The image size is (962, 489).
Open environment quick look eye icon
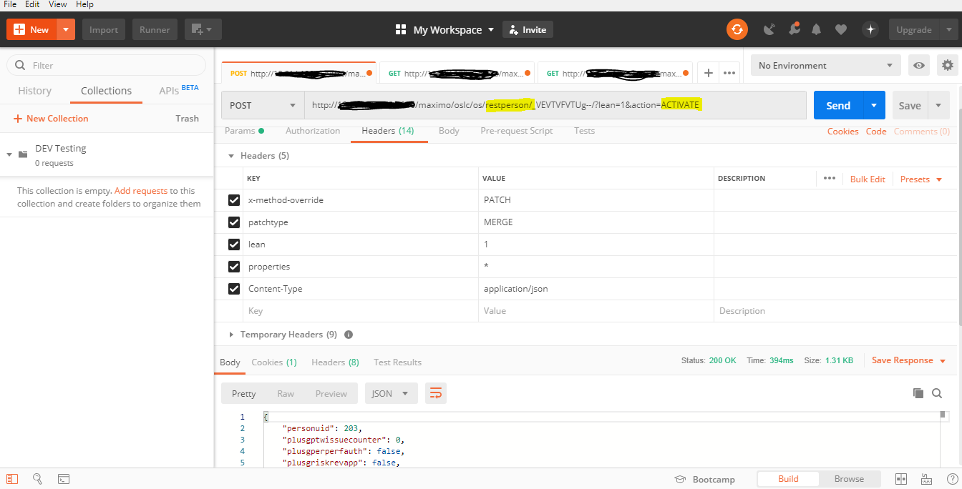919,65
